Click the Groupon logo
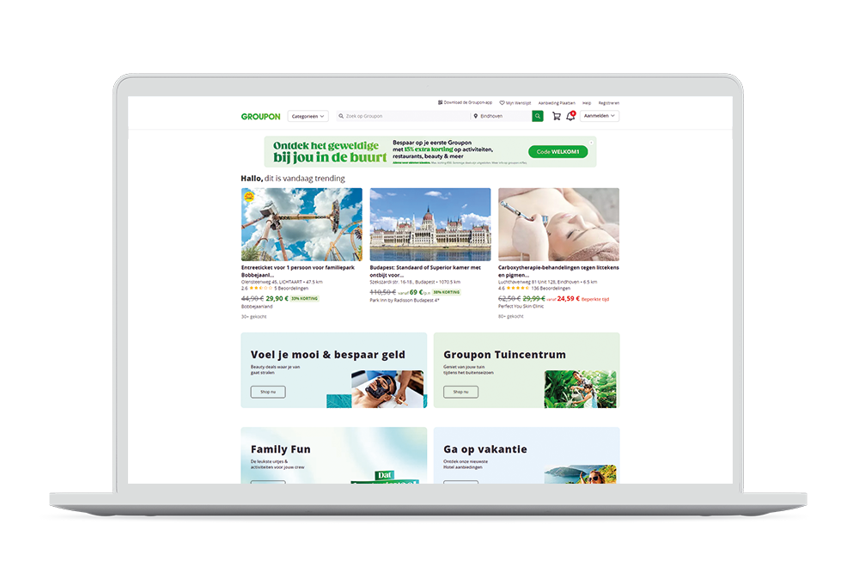This screenshot has width=859, height=579. [261, 116]
